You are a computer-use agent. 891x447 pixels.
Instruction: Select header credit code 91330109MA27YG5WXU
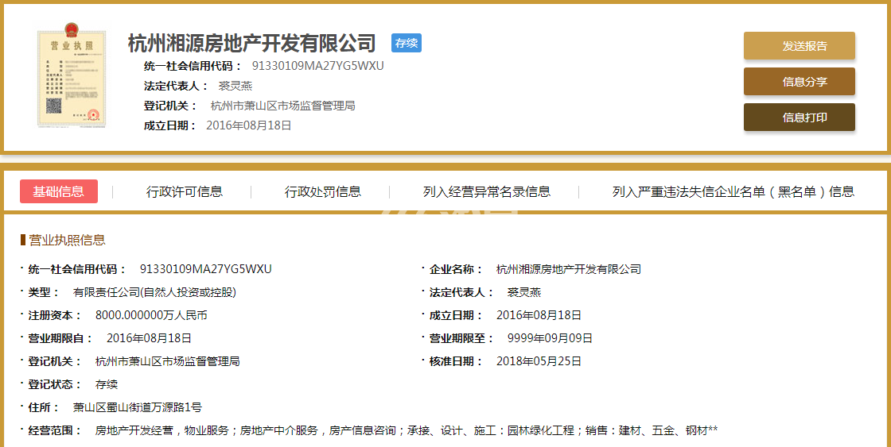pyautogui.click(x=318, y=66)
